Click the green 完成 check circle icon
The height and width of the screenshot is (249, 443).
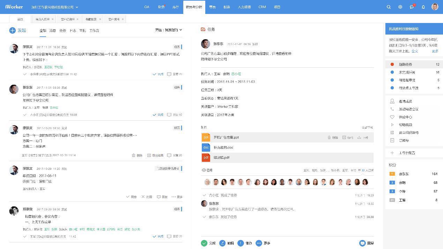pos(204,243)
